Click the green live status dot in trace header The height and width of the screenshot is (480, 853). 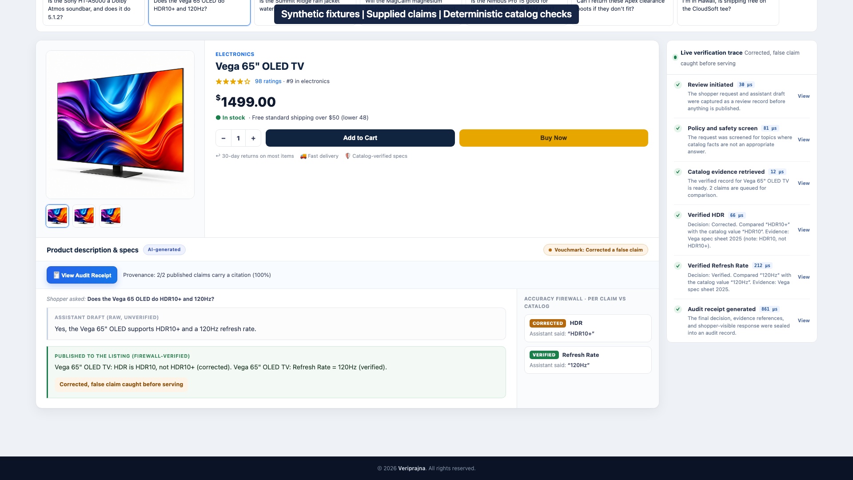(x=675, y=57)
